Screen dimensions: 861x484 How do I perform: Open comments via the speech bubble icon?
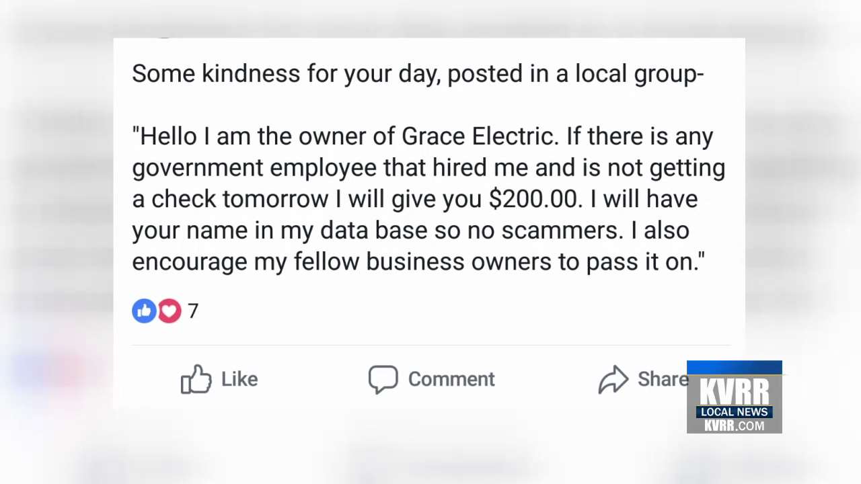click(383, 379)
